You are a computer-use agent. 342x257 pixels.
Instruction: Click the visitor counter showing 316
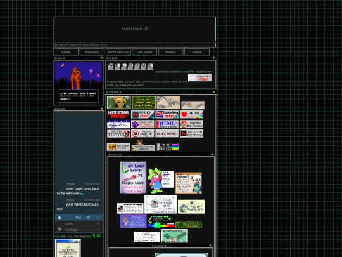pyautogui.click(x=96, y=236)
